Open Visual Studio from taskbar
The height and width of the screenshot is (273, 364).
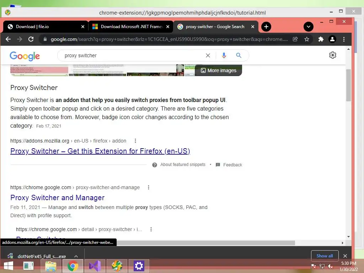coord(95,266)
